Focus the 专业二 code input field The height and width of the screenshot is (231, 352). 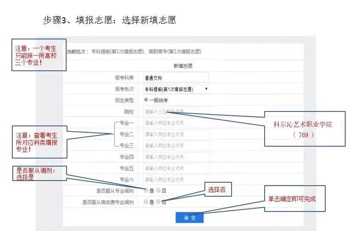[x=176, y=134]
